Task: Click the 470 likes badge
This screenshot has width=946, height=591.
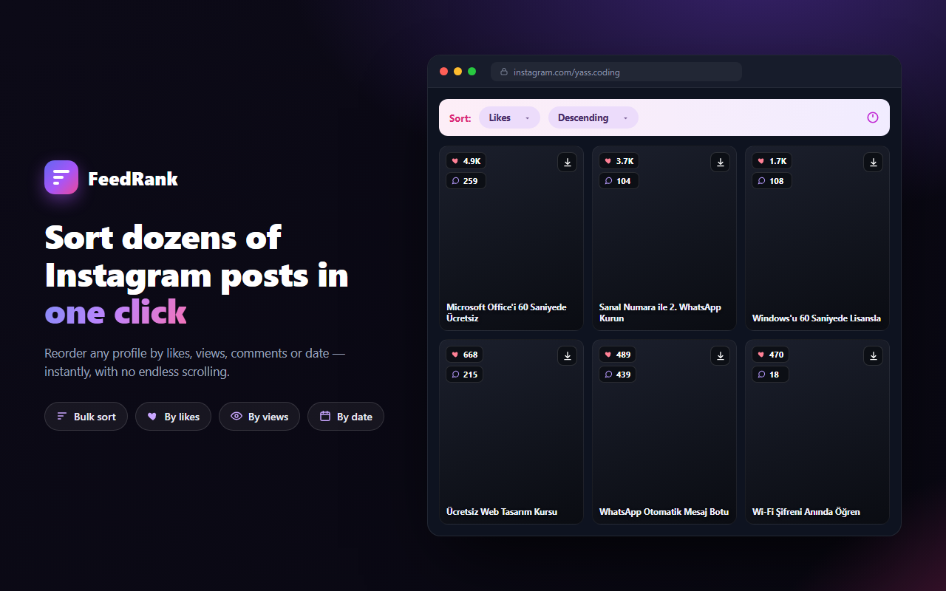Action: click(770, 355)
